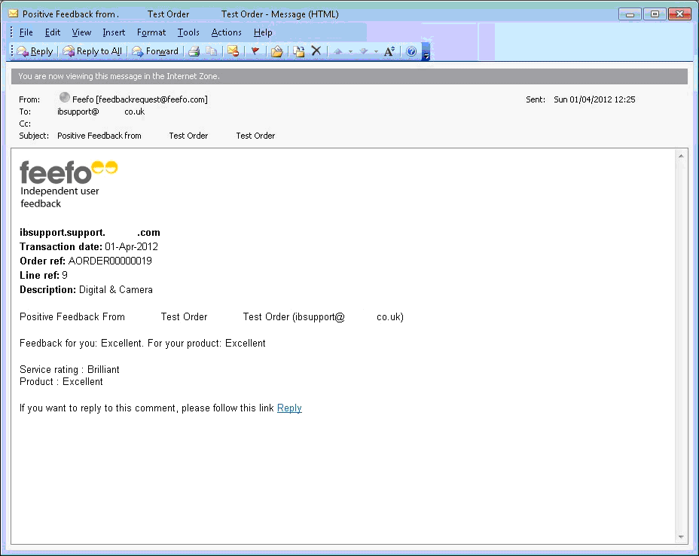Flag this message with the red flag
Image resolution: width=699 pixels, height=556 pixels.
coord(255,51)
